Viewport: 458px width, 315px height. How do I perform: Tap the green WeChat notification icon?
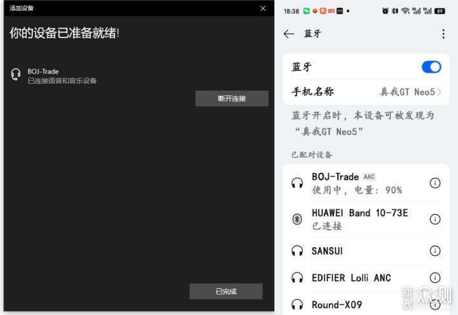pos(306,11)
